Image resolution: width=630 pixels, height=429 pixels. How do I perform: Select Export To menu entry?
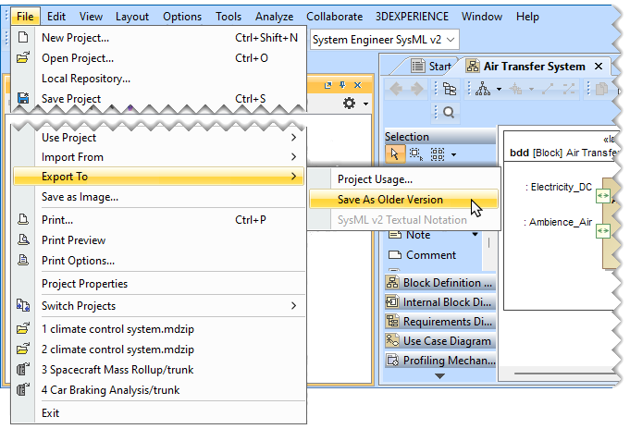pyautogui.click(x=158, y=177)
